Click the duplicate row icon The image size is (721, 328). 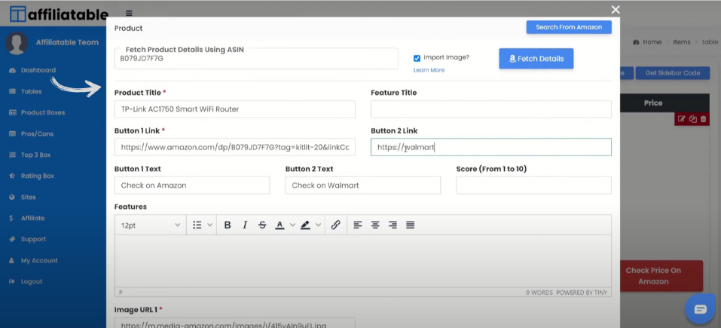pos(692,119)
